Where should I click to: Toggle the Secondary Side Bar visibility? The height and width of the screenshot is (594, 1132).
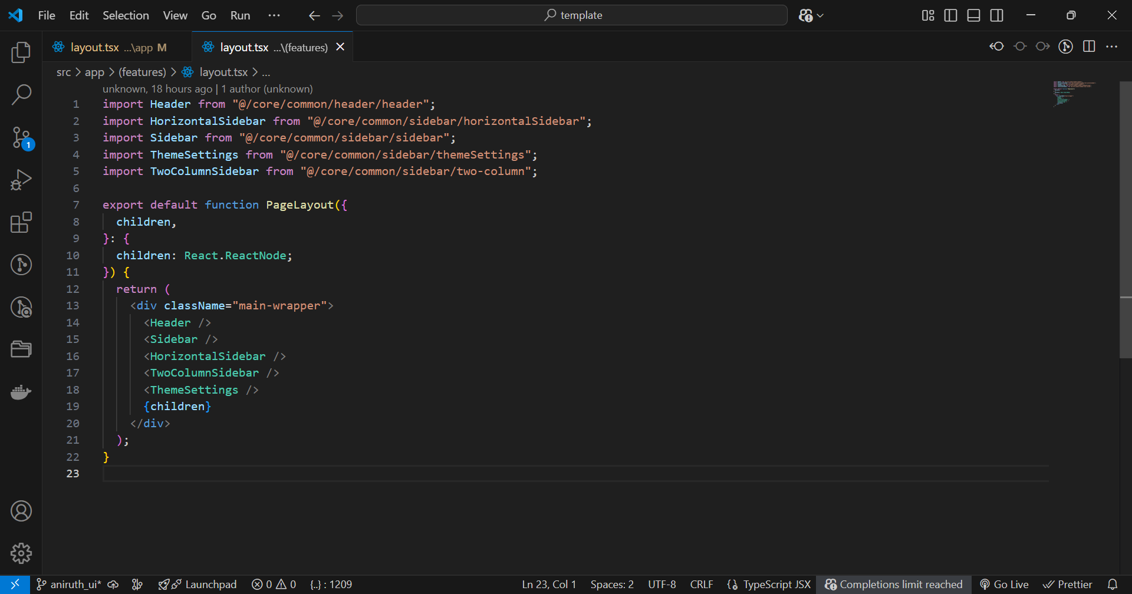[996, 15]
